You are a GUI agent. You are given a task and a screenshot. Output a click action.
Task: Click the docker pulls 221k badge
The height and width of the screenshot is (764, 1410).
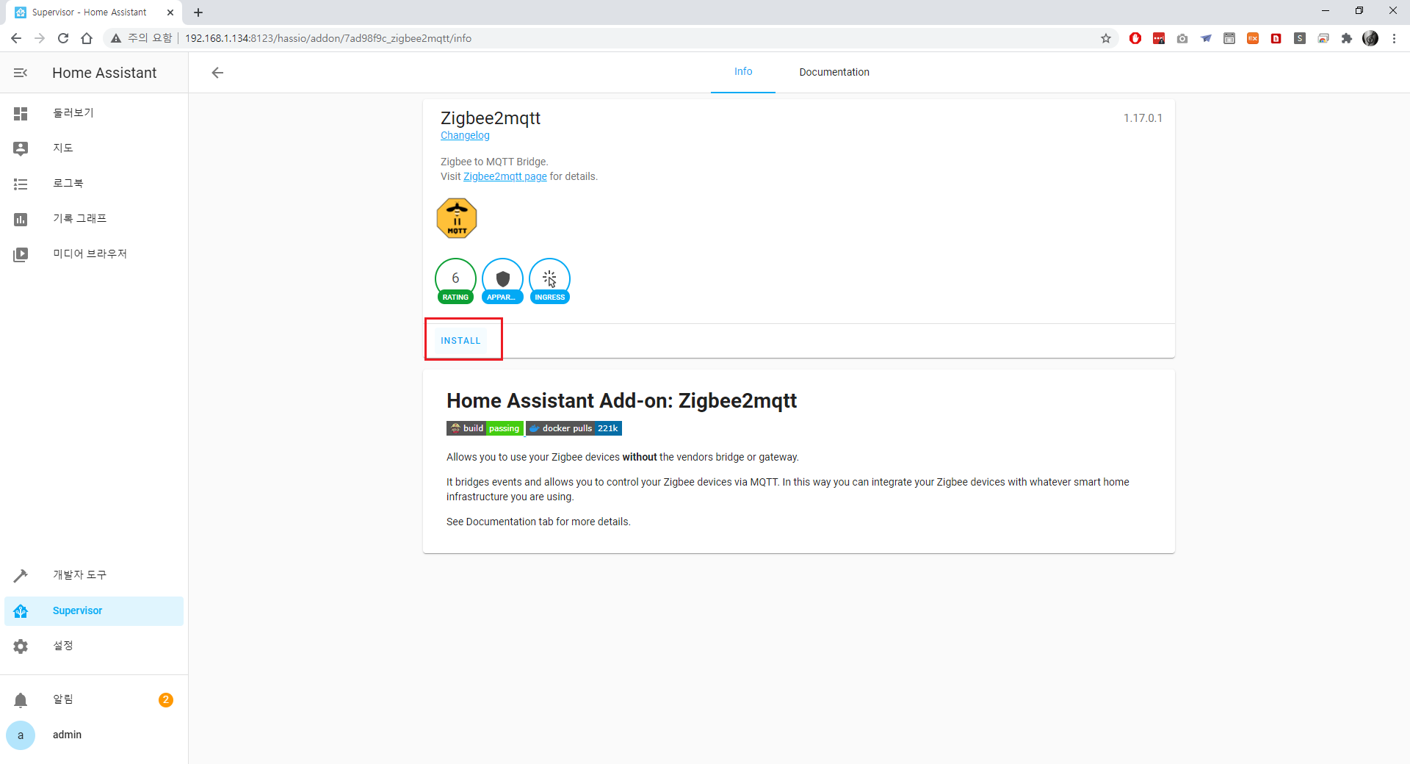(x=574, y=428)
